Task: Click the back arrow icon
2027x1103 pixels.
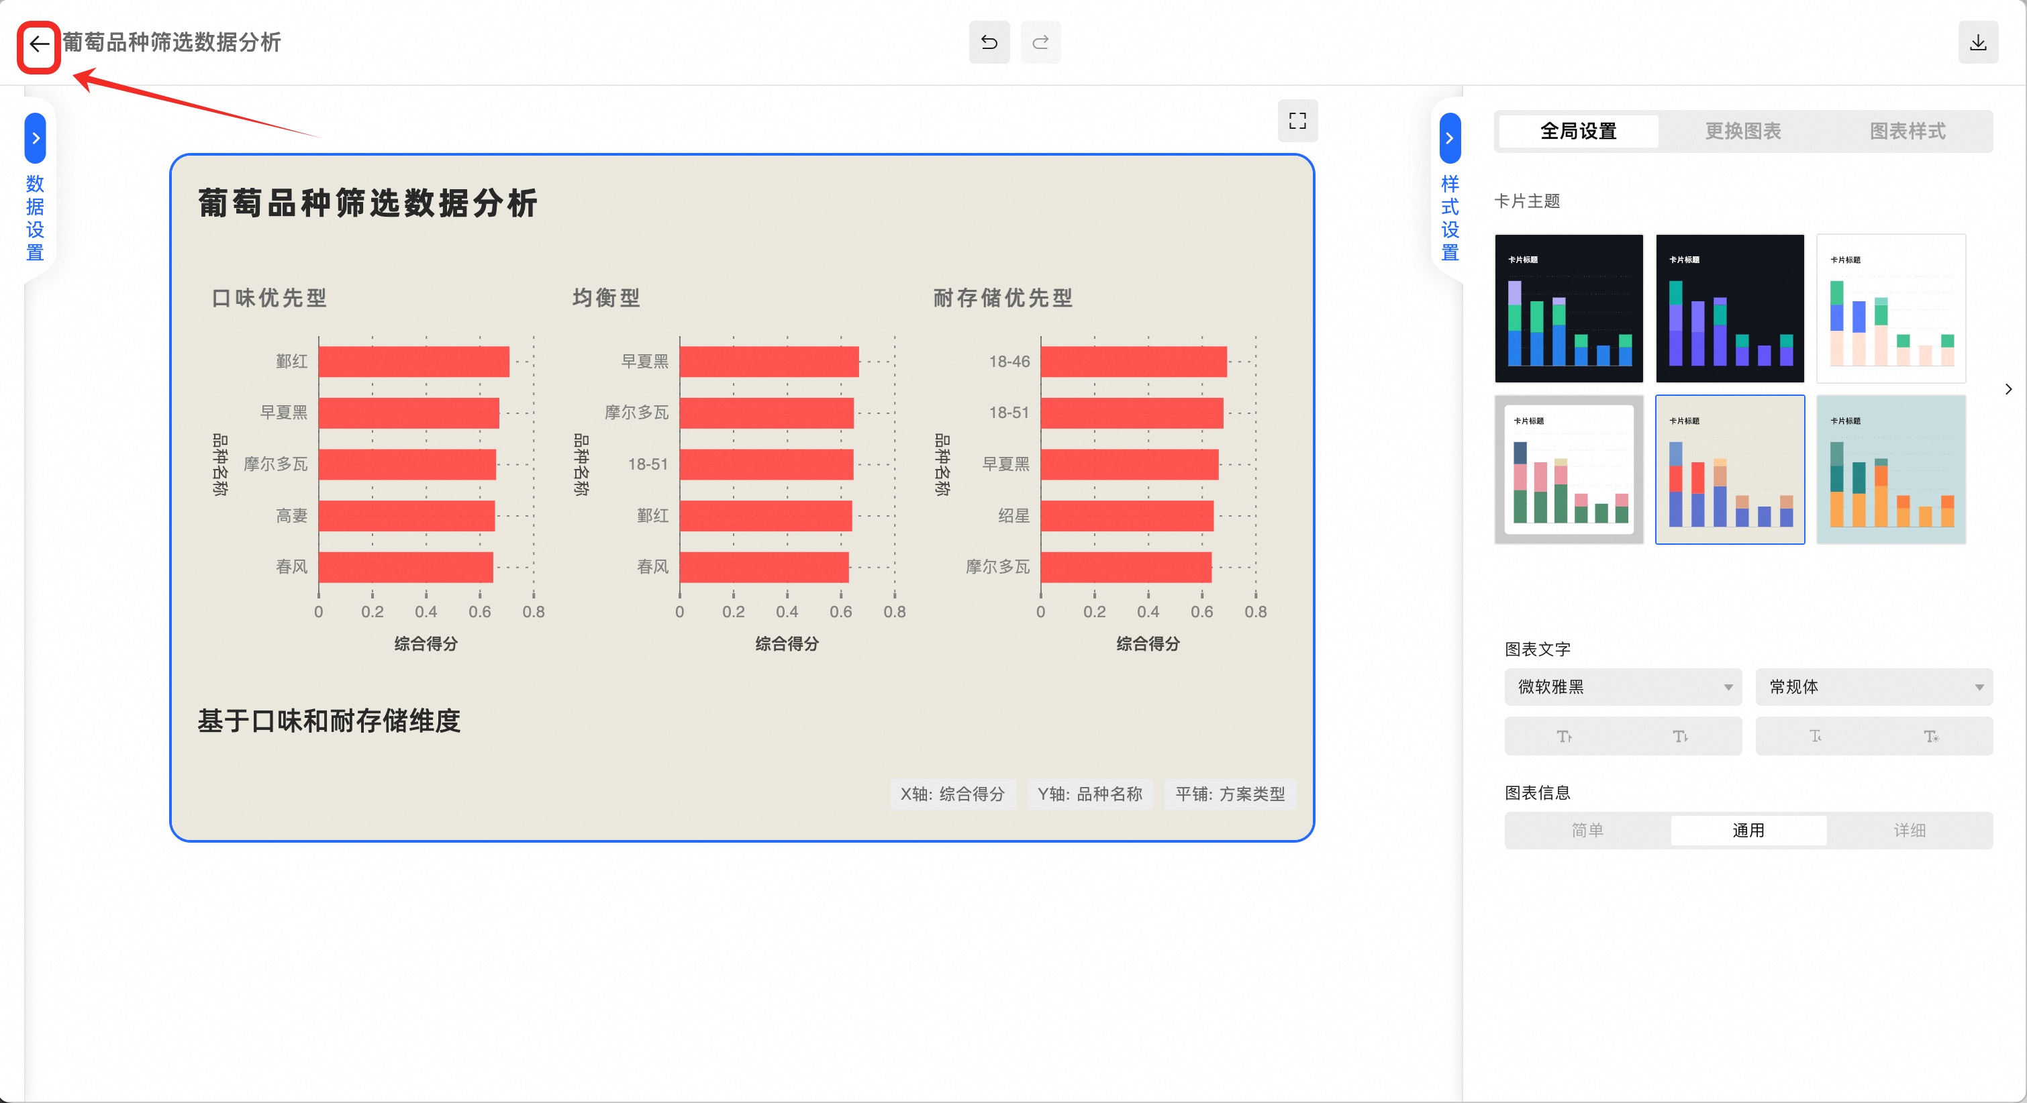Action: tap(38, 44)
